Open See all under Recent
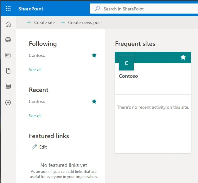 pyautogui.click(x=35, y=116)
